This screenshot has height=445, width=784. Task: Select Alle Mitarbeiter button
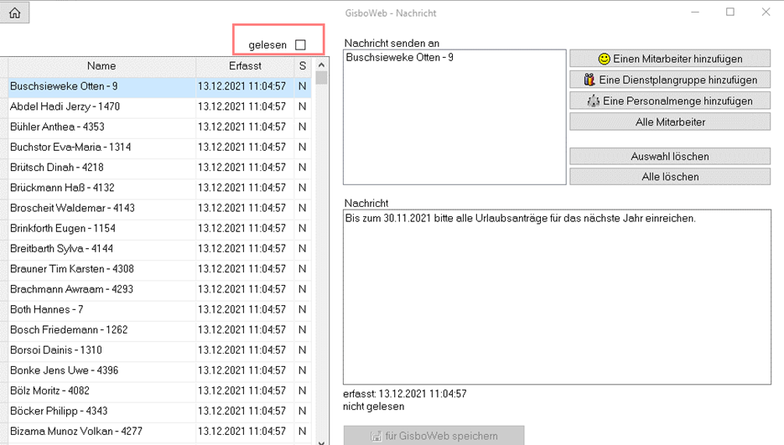[669, 122]
